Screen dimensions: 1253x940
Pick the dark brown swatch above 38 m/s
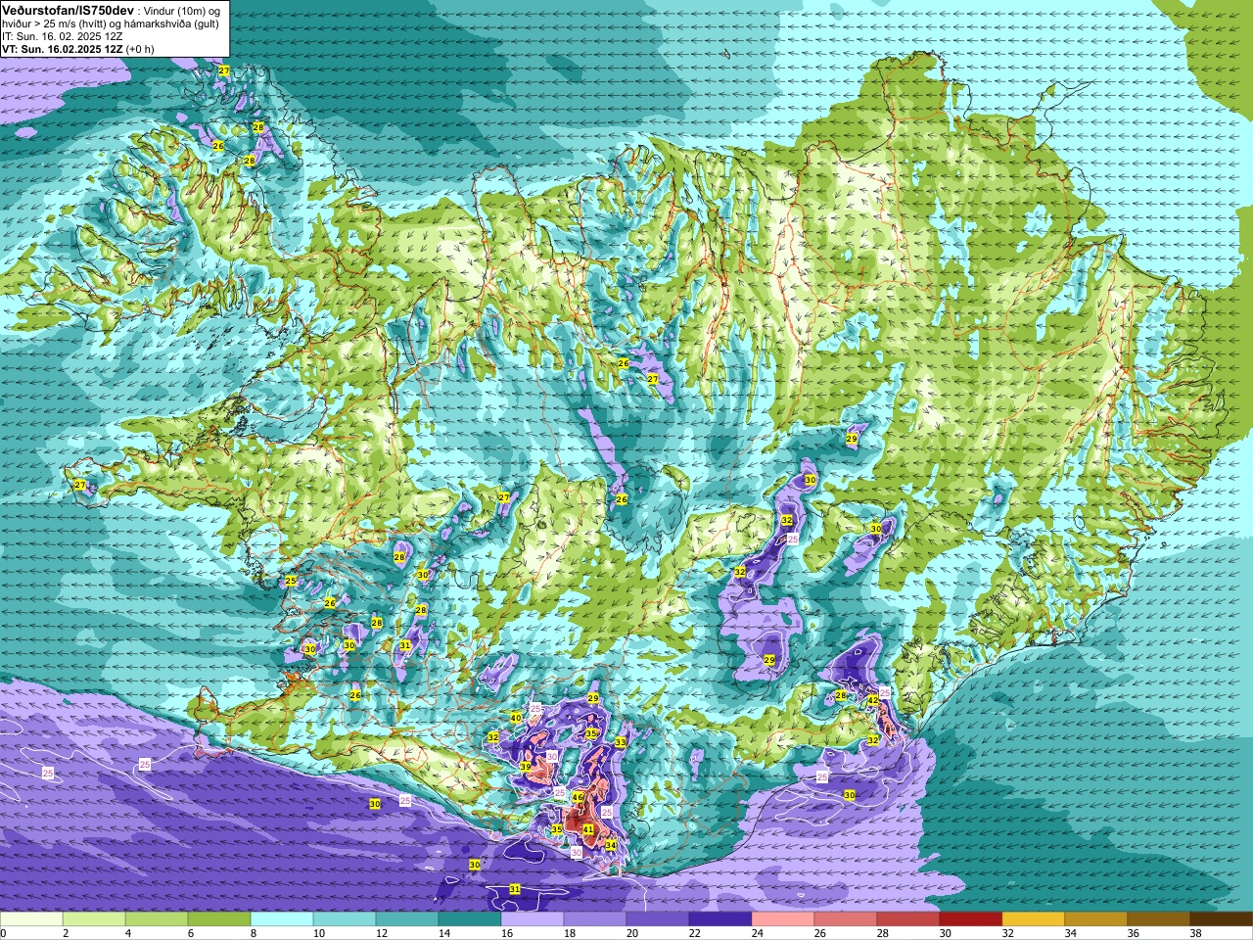(x=1222, y=919)
